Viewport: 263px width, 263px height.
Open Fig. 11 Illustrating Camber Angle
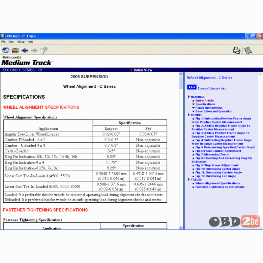pos(218,172)
